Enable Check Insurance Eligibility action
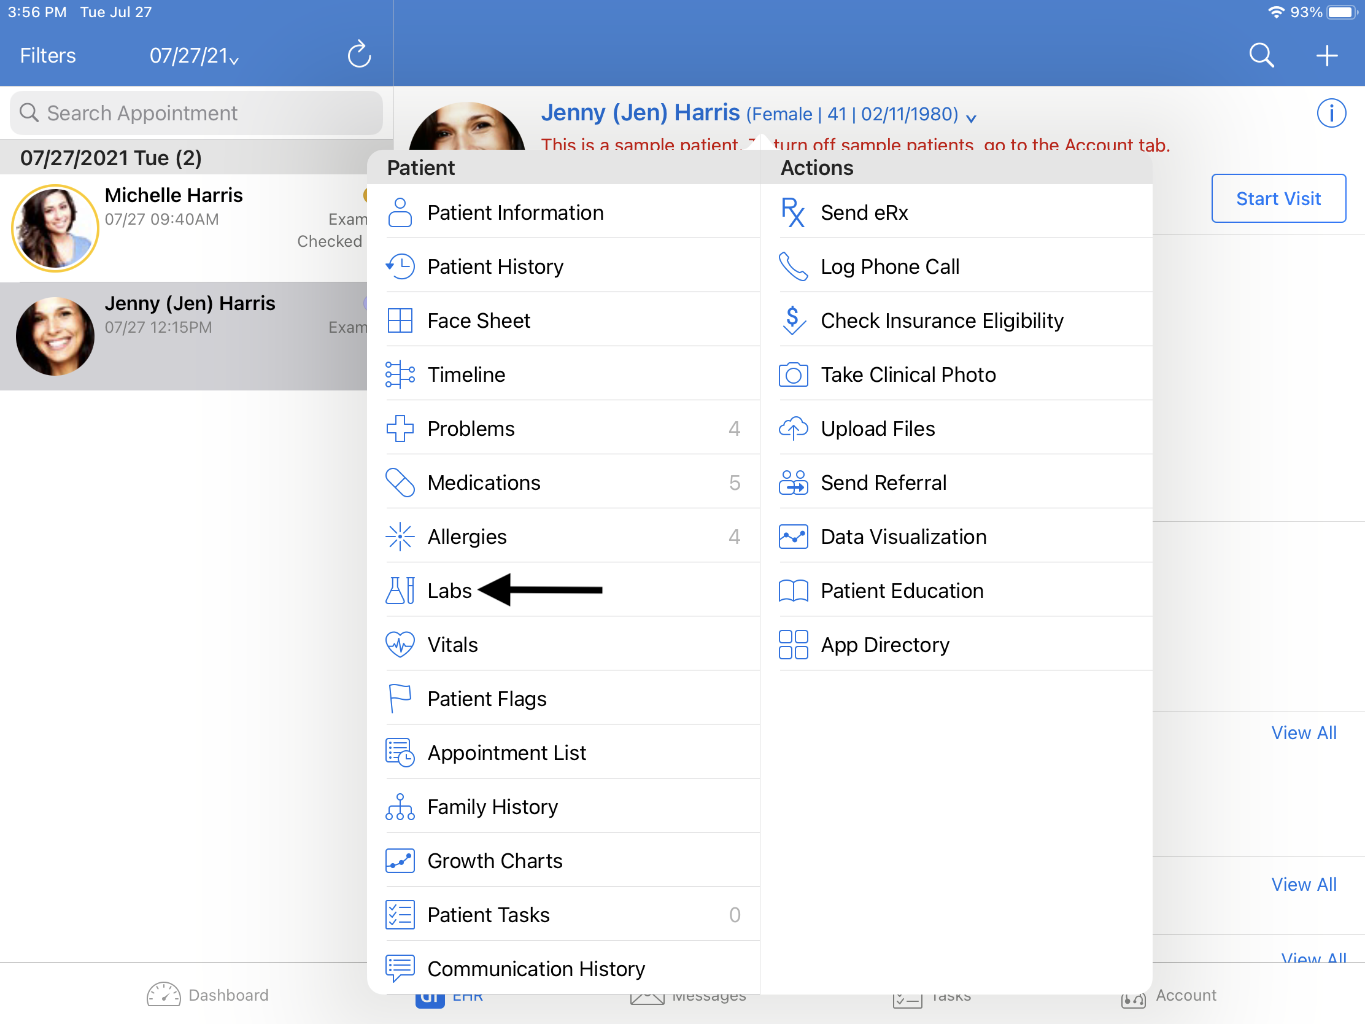1365x1024 pixels. pos(943,319)
